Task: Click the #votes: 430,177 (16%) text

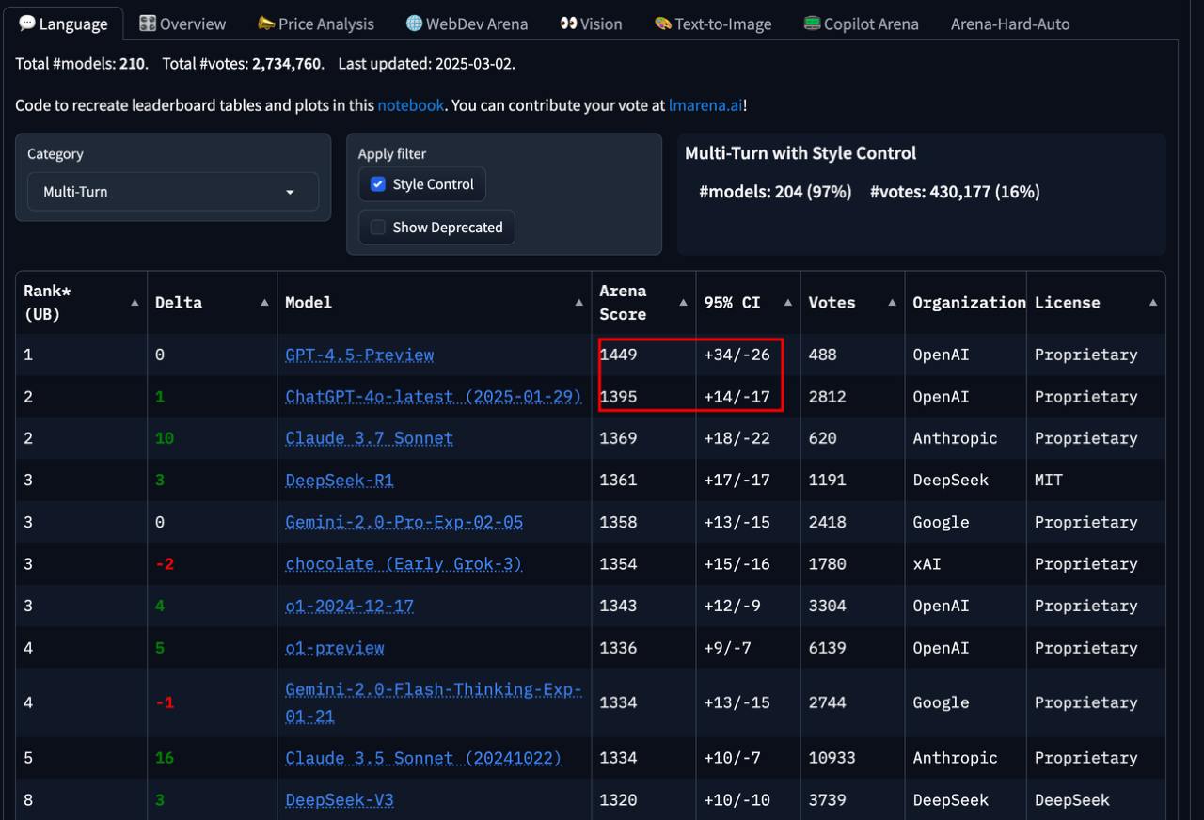Action: pyautogui.click(x=955, y=192)
